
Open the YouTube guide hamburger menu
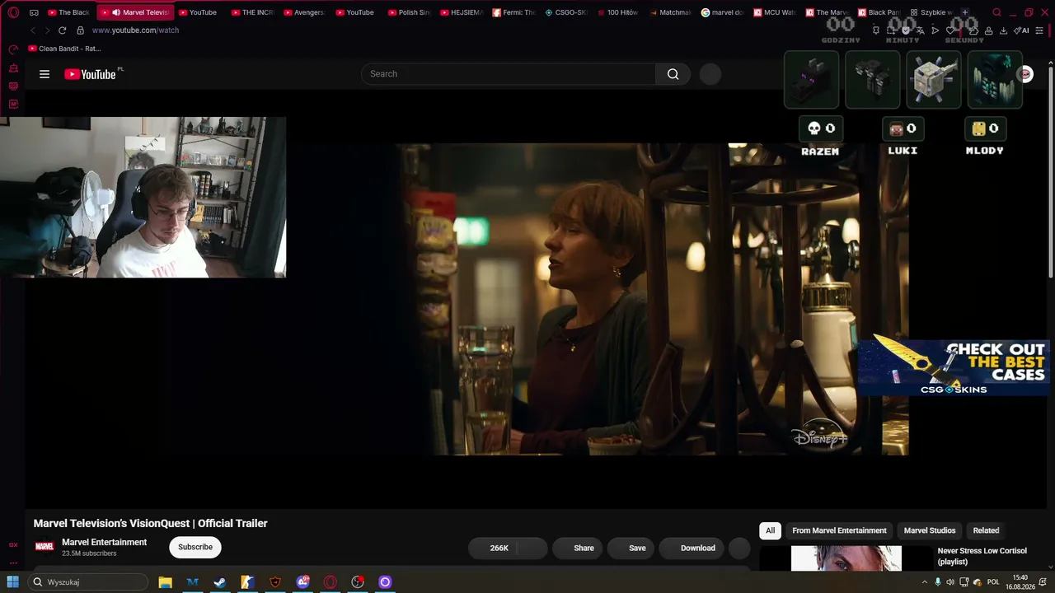tap(45, 74)
